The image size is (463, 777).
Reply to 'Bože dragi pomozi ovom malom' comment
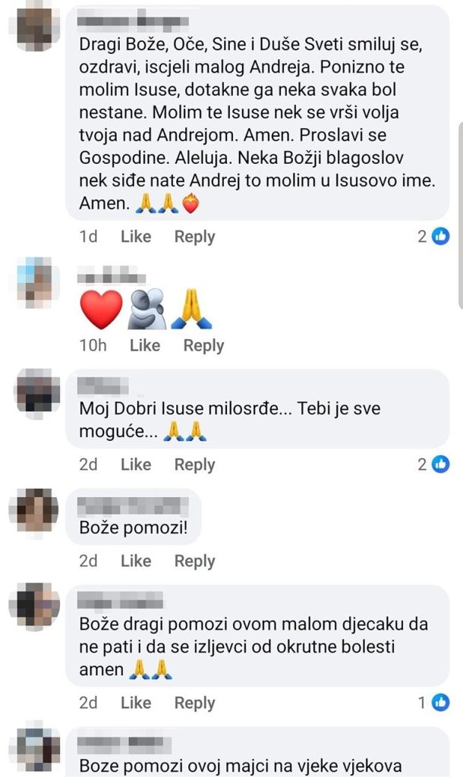(x=194, y=703)
